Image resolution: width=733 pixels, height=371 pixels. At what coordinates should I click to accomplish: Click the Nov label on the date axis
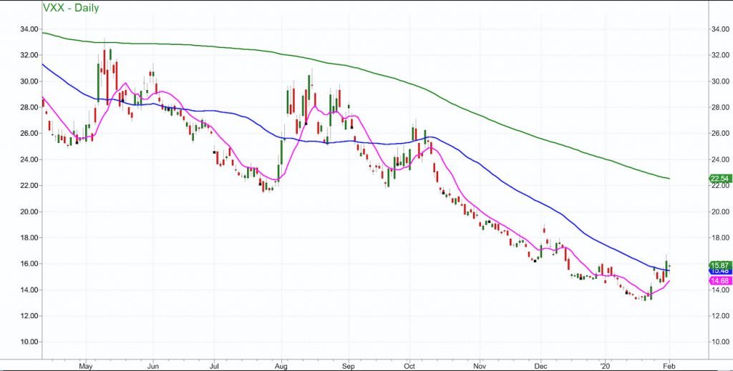pos(480,365)
